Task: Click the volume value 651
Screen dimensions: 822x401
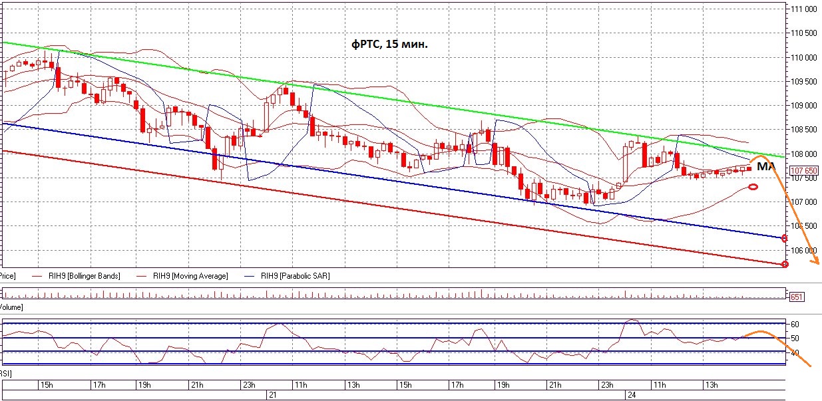Action: pos(795,297)
